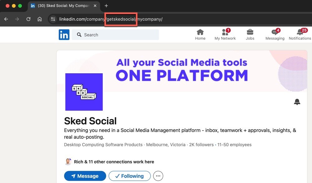Click the bell icon on company page
The width and height of the screenshot is (312, 183).
pos(297,102)
